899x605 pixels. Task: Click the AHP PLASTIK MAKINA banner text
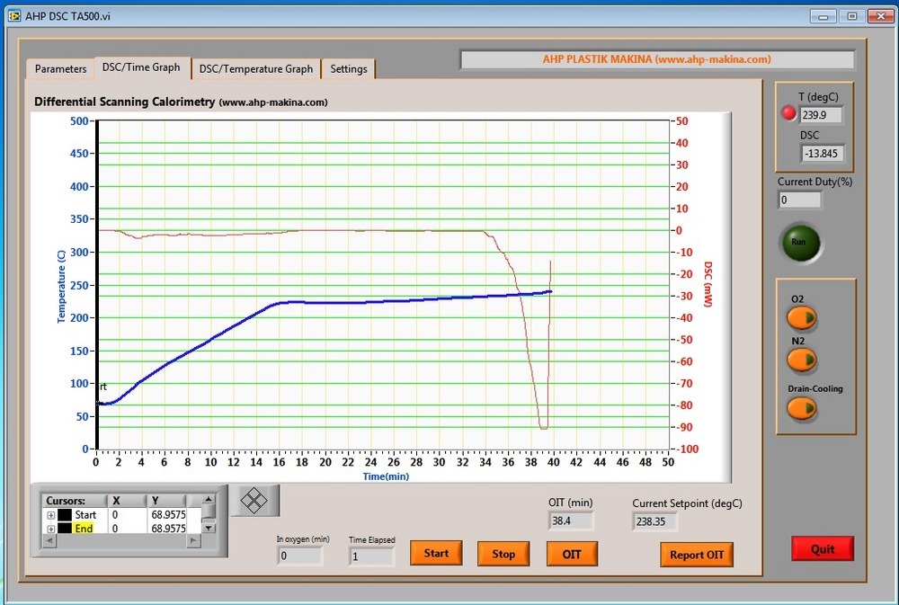[x=657, y=59]
